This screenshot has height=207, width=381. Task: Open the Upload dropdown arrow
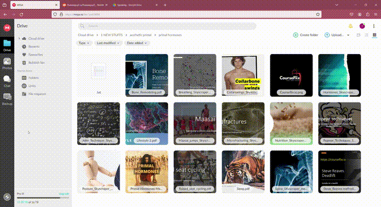(348, 35)
